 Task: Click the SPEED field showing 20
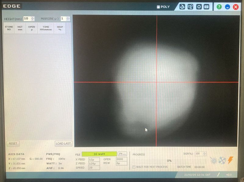tap(94, 168)
